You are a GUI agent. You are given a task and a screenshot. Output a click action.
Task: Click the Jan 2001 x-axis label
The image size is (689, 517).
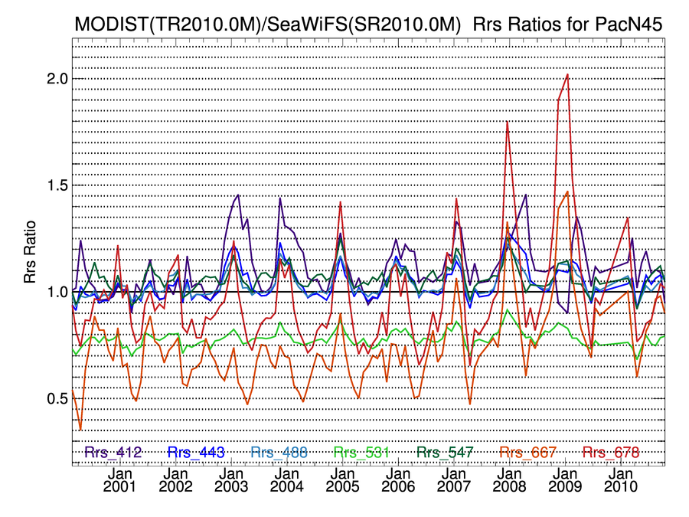[119, 480]
